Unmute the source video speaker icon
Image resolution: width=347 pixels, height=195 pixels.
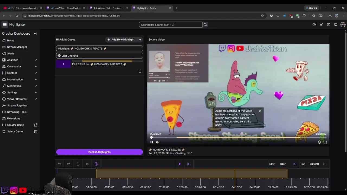pyautogui.click(x=157, y=142)
